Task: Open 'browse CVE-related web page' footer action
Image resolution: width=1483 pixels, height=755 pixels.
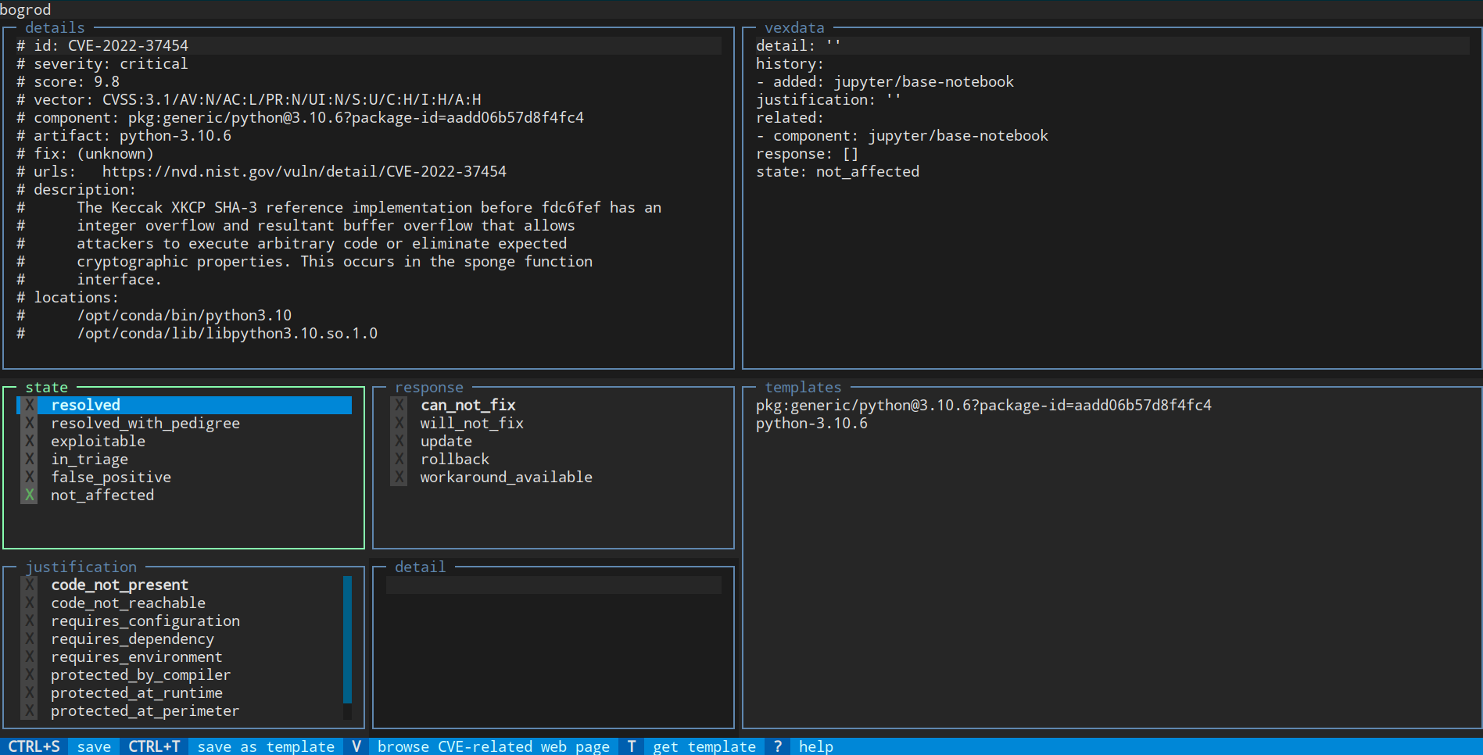Action: 493,746
